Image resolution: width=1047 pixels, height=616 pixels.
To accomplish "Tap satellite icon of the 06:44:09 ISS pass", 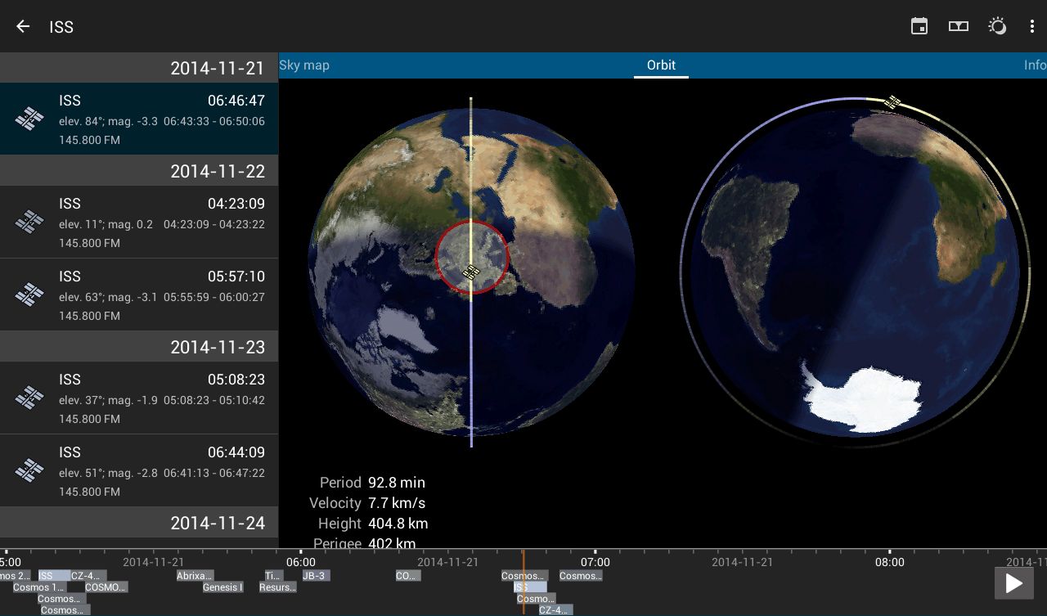I will [x=29, y=470].
